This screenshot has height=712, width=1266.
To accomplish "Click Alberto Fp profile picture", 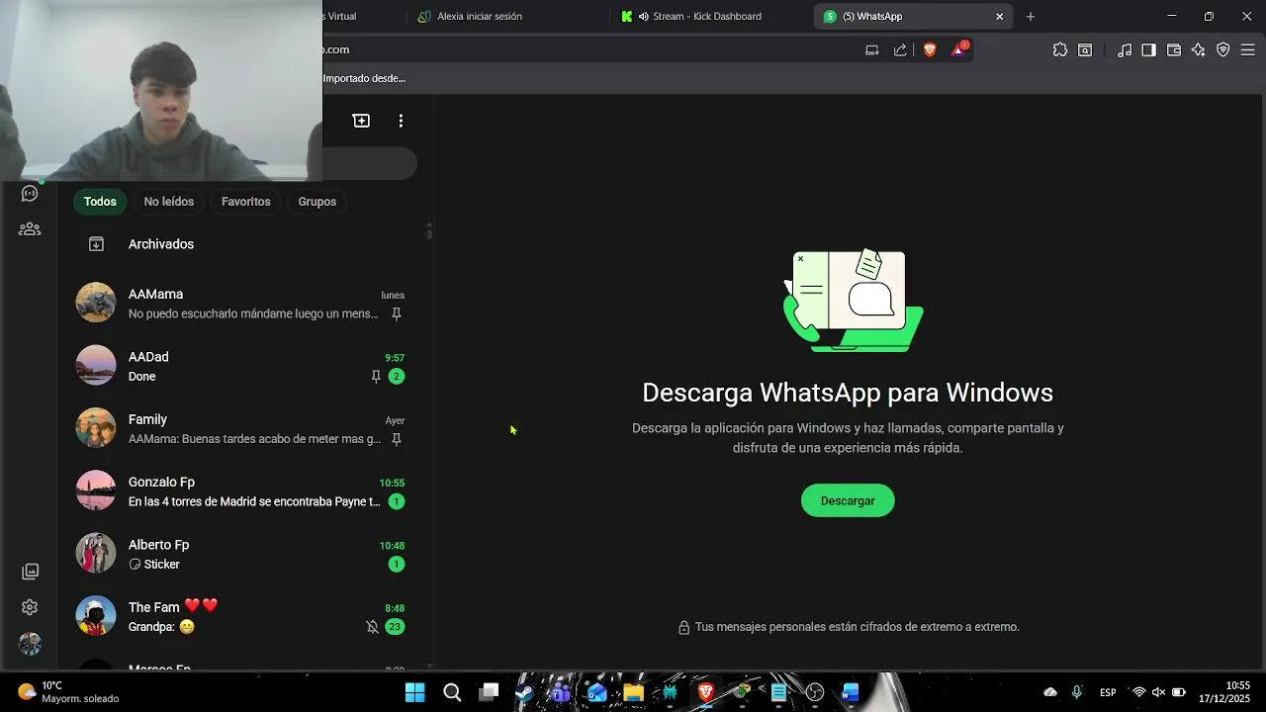I will click(x=96, y=553).
